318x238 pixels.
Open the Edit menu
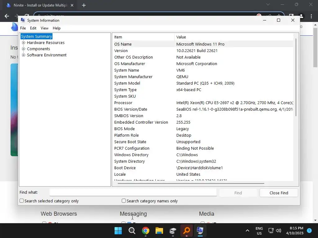coord(33,28)
